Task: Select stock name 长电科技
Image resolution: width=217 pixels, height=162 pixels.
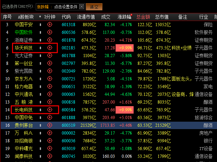Action: [24, 110]
